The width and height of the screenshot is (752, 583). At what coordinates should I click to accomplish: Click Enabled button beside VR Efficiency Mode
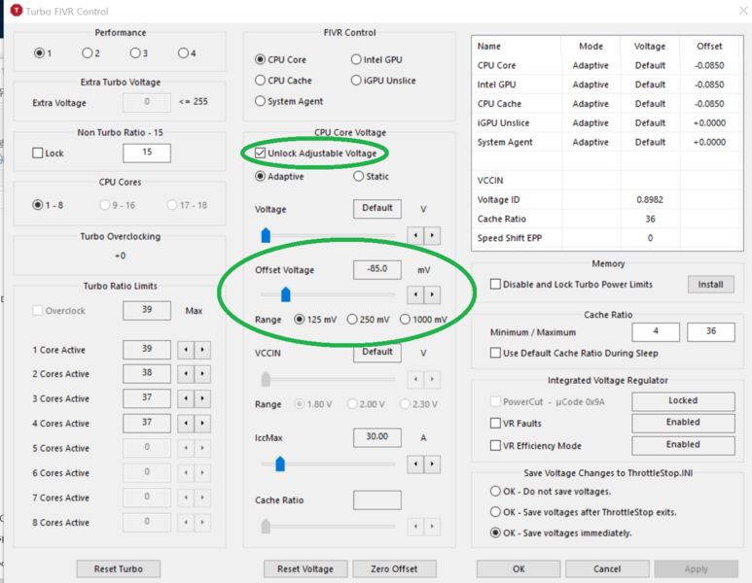684,446
